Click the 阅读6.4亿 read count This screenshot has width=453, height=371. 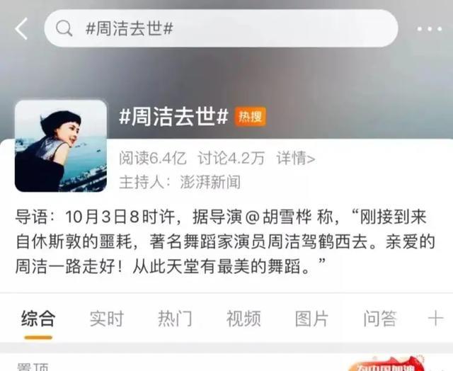coord(153,158)
